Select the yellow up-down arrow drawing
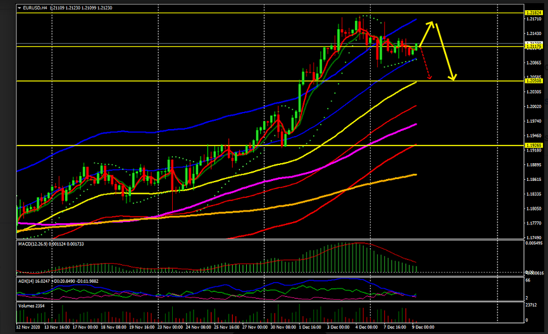Screen dimensions: 548x334 click(443, 51)
